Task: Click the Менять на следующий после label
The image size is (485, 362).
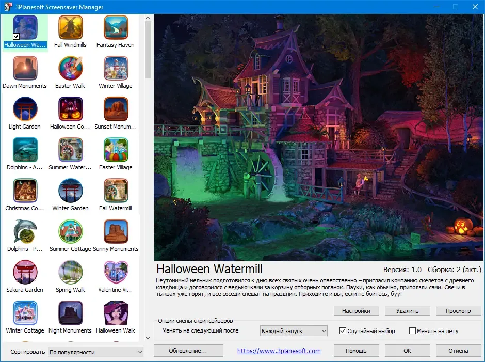Action: (x=200, y=330)
